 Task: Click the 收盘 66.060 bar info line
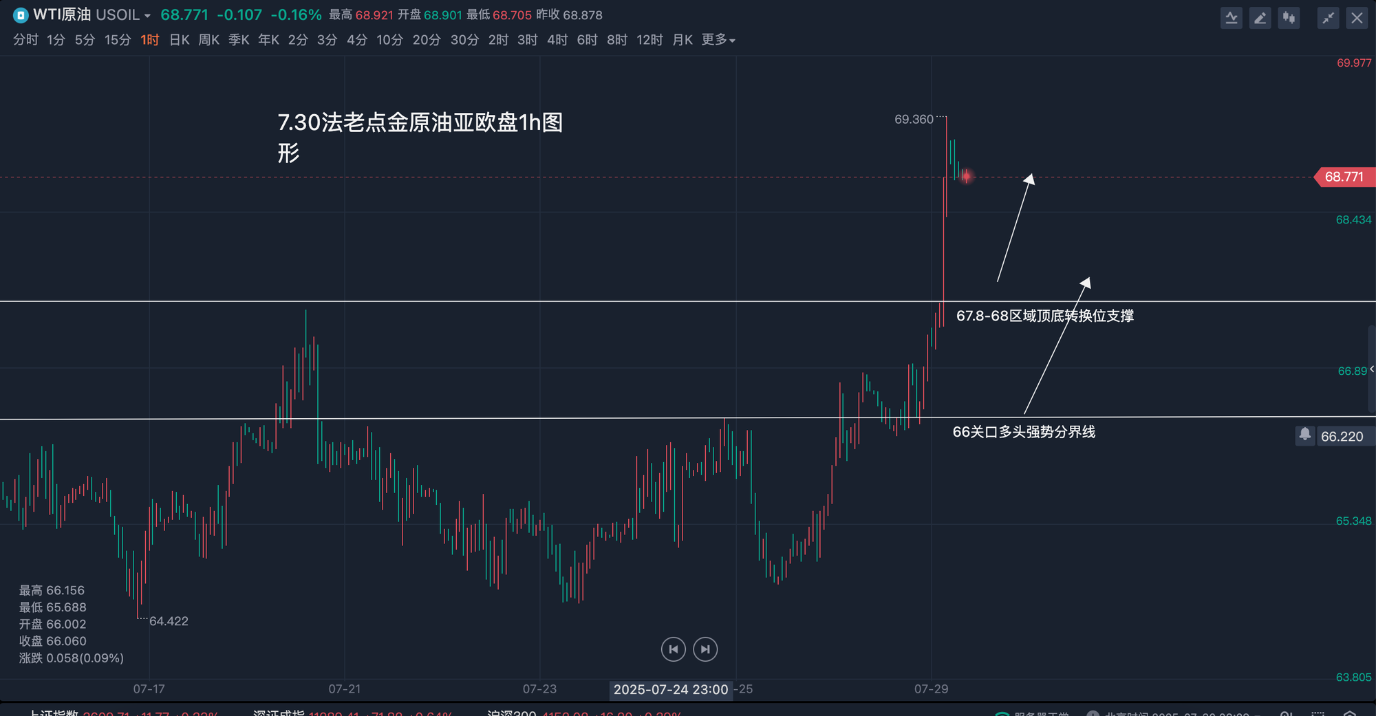[52, 641]
